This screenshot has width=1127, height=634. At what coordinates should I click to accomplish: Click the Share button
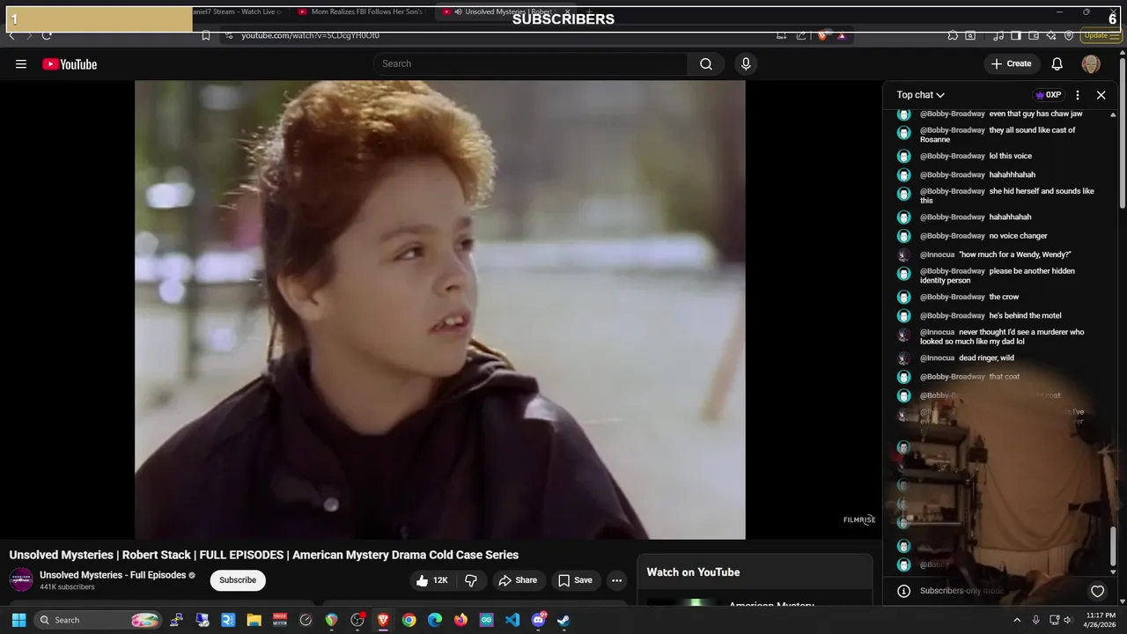coord(518,580)
